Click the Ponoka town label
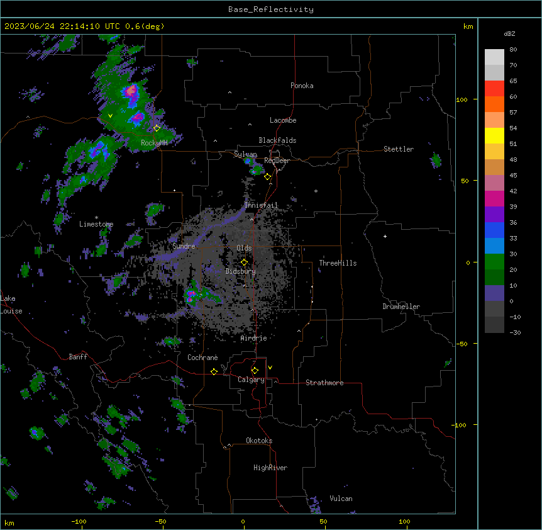Viewport: 542px width, 530px height. point(302,86)
